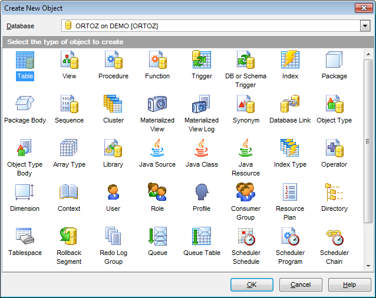Viewport: 376px width, 298px height.
Task: Select the Scheduler Schedule icon
Action: (246, 236)
